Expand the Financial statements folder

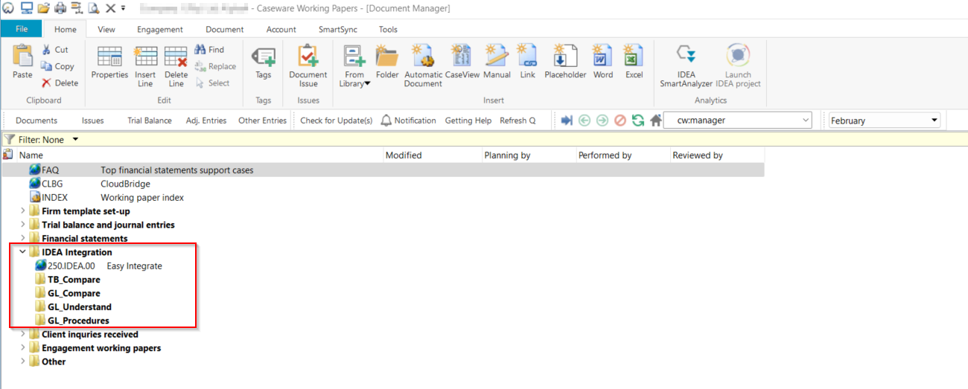tap(22, 239)
